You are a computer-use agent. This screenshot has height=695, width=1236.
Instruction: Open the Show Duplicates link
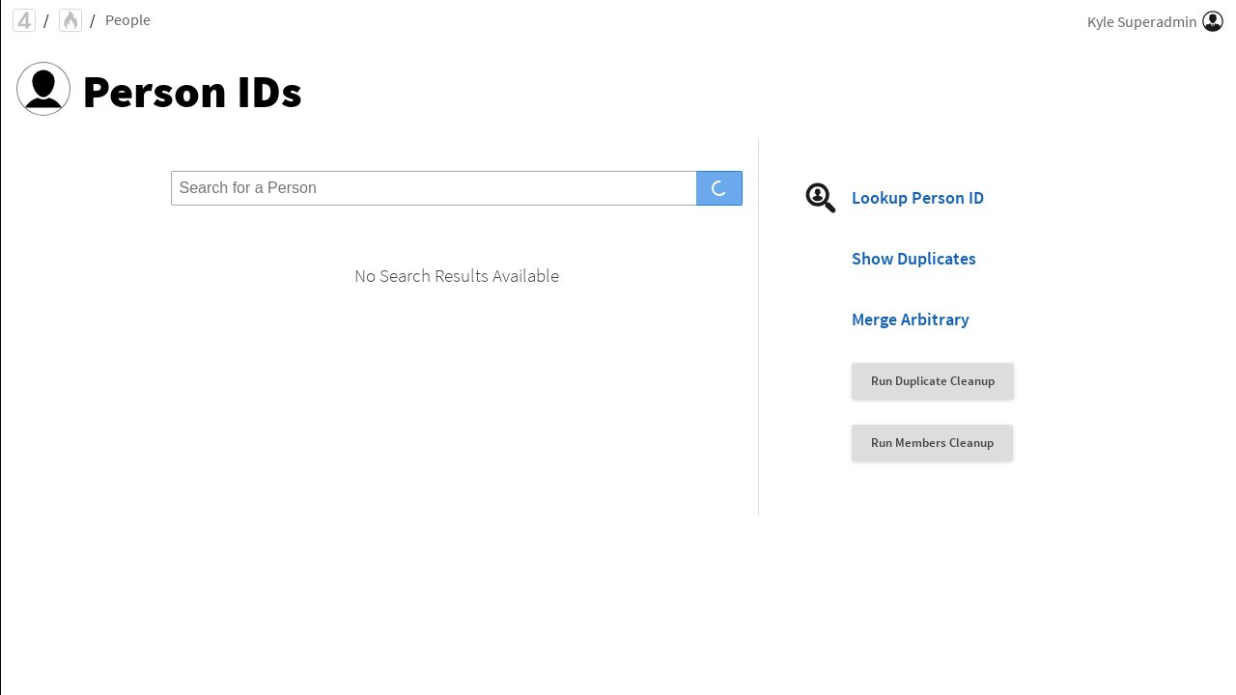[x=913, y=259]
